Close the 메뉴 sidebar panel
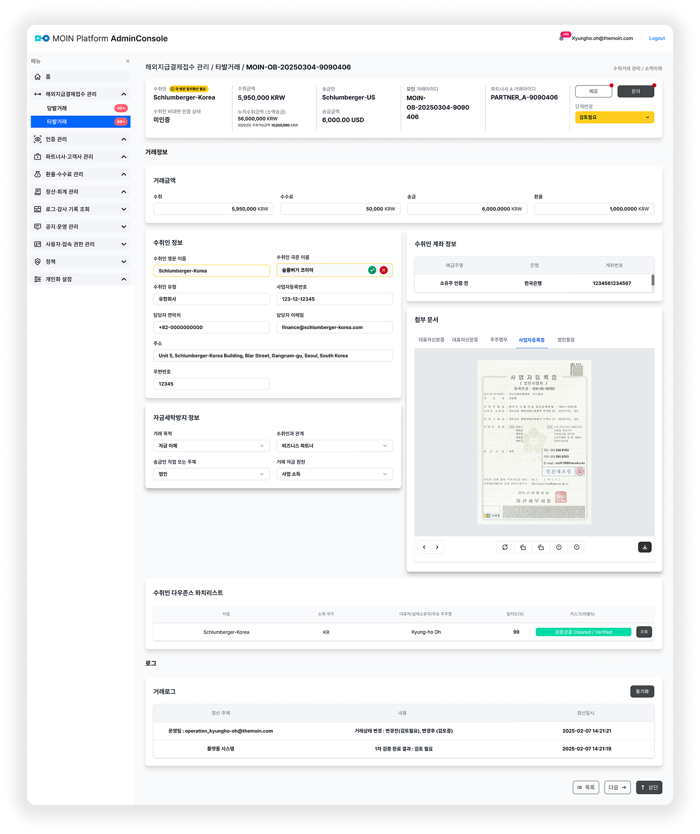 [128, 61]
